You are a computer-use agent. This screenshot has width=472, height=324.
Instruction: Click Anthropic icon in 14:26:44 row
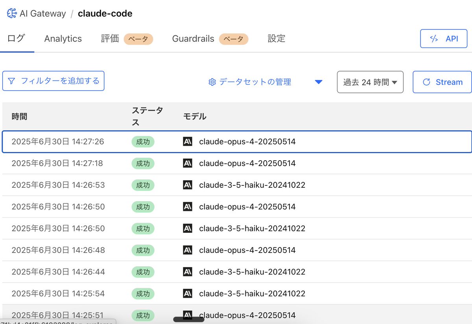[x=188, y=271]
